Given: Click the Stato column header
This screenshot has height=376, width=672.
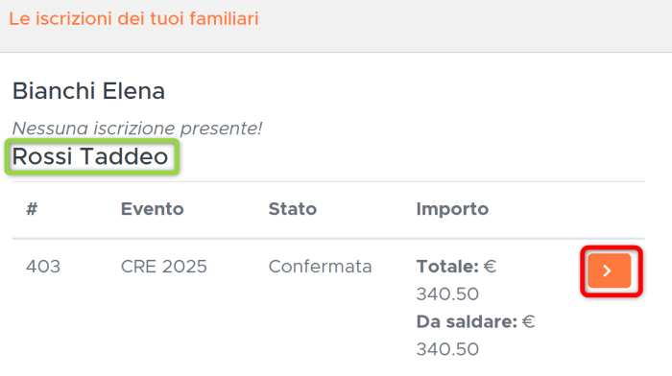Looking at the screenshot, I should 293,209.
